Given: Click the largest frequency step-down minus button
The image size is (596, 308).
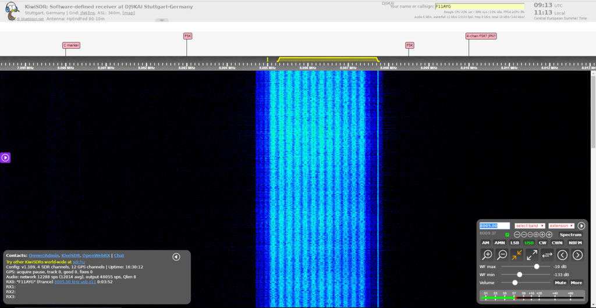Looking at the screenshot, I should pos(517,235).
